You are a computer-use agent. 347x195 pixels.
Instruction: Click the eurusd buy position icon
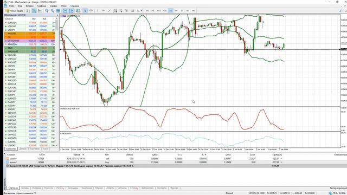8,162
